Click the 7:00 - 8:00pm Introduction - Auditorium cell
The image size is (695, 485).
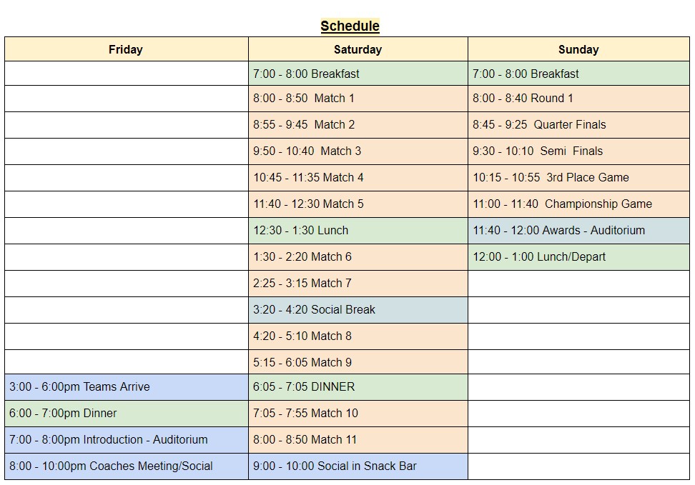click(127, 440)
